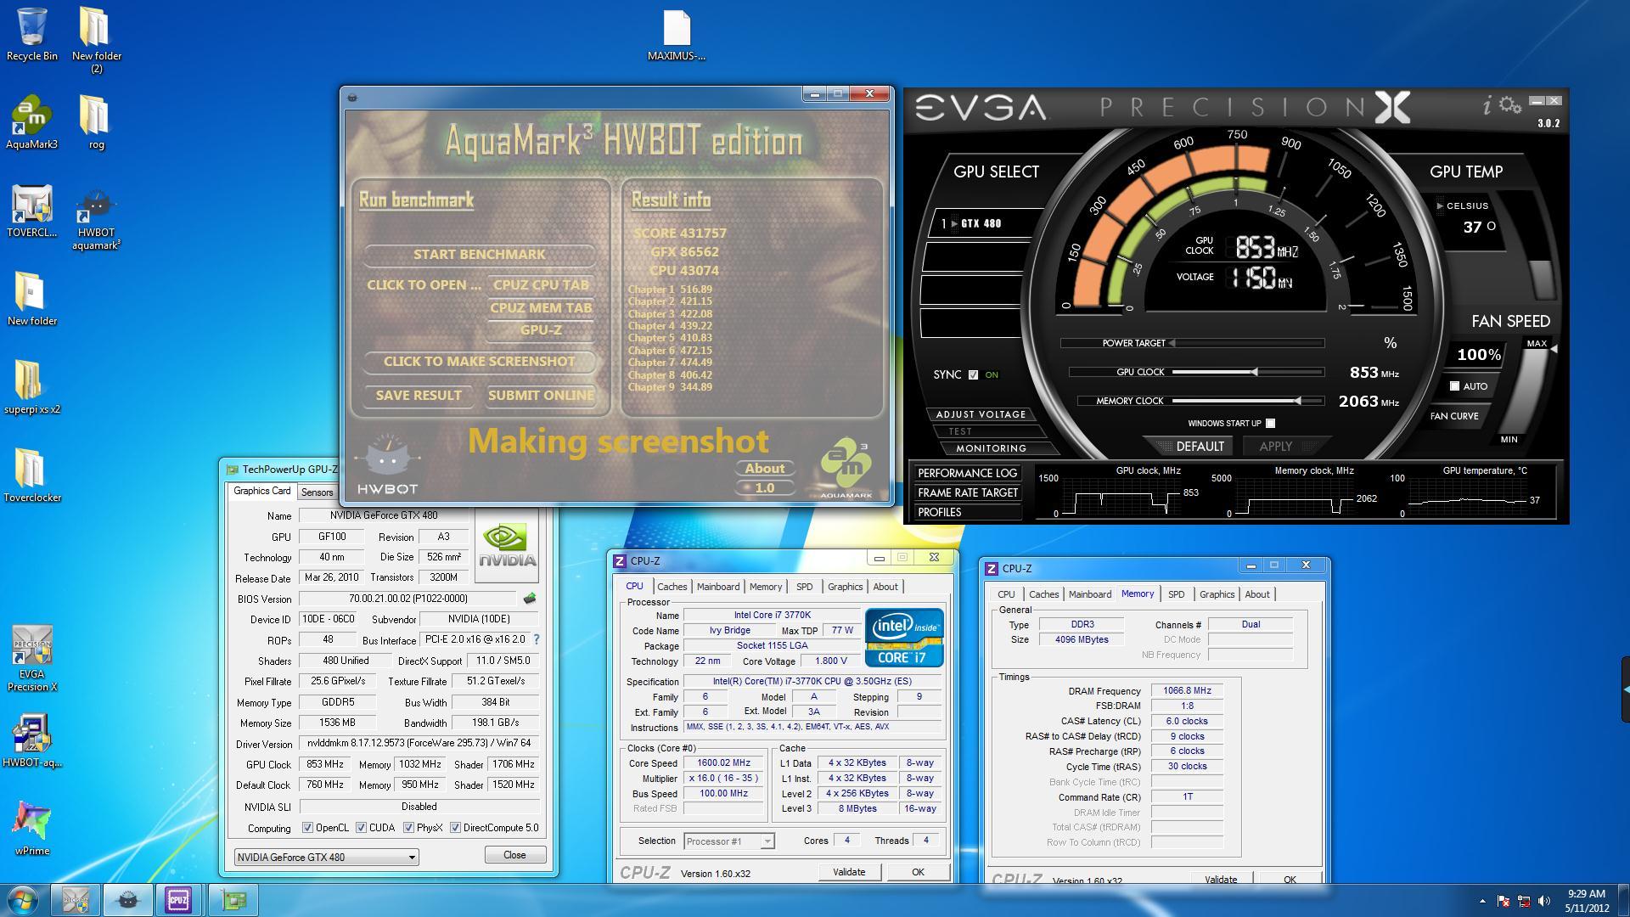The height and width of the screenshot is (917, 1630).
Task: Enable the fan AUTO checkbox
Action: 1454,386
